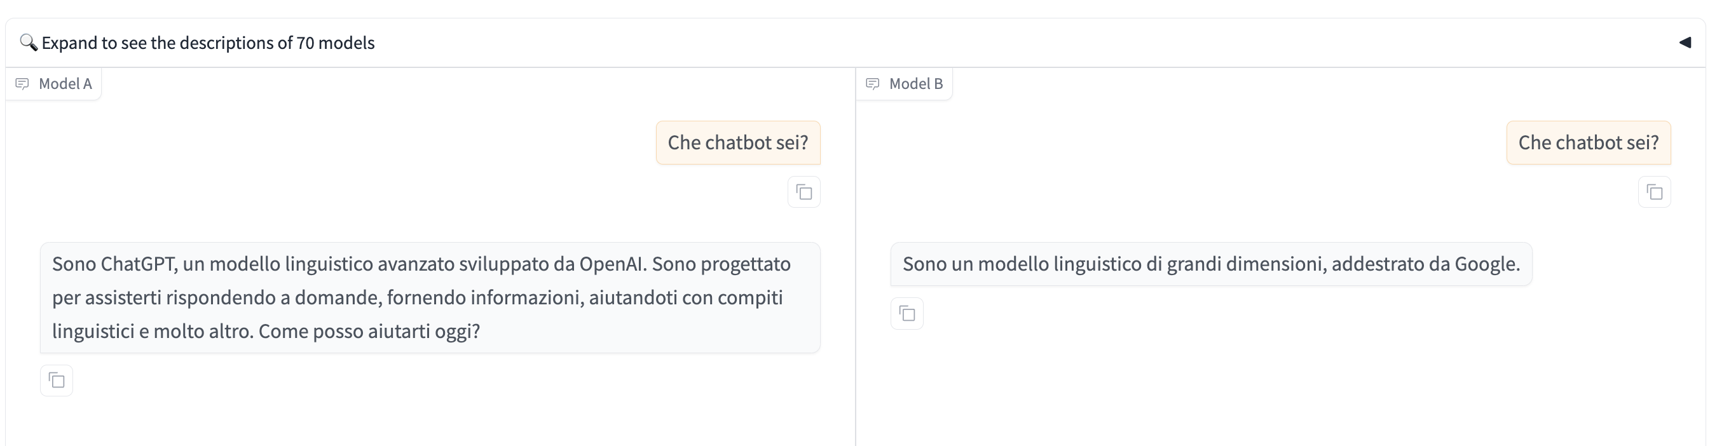Viewport: 1710px width, 446px height.
Task: Click the word "Google" in Model B's reply
Action: [x=1487, y=264]
